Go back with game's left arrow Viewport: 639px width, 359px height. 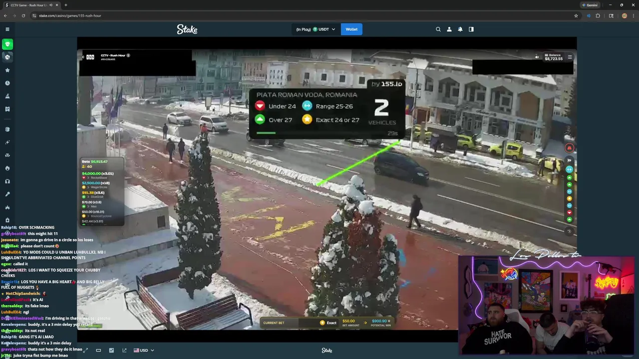(x=83, y=57)
